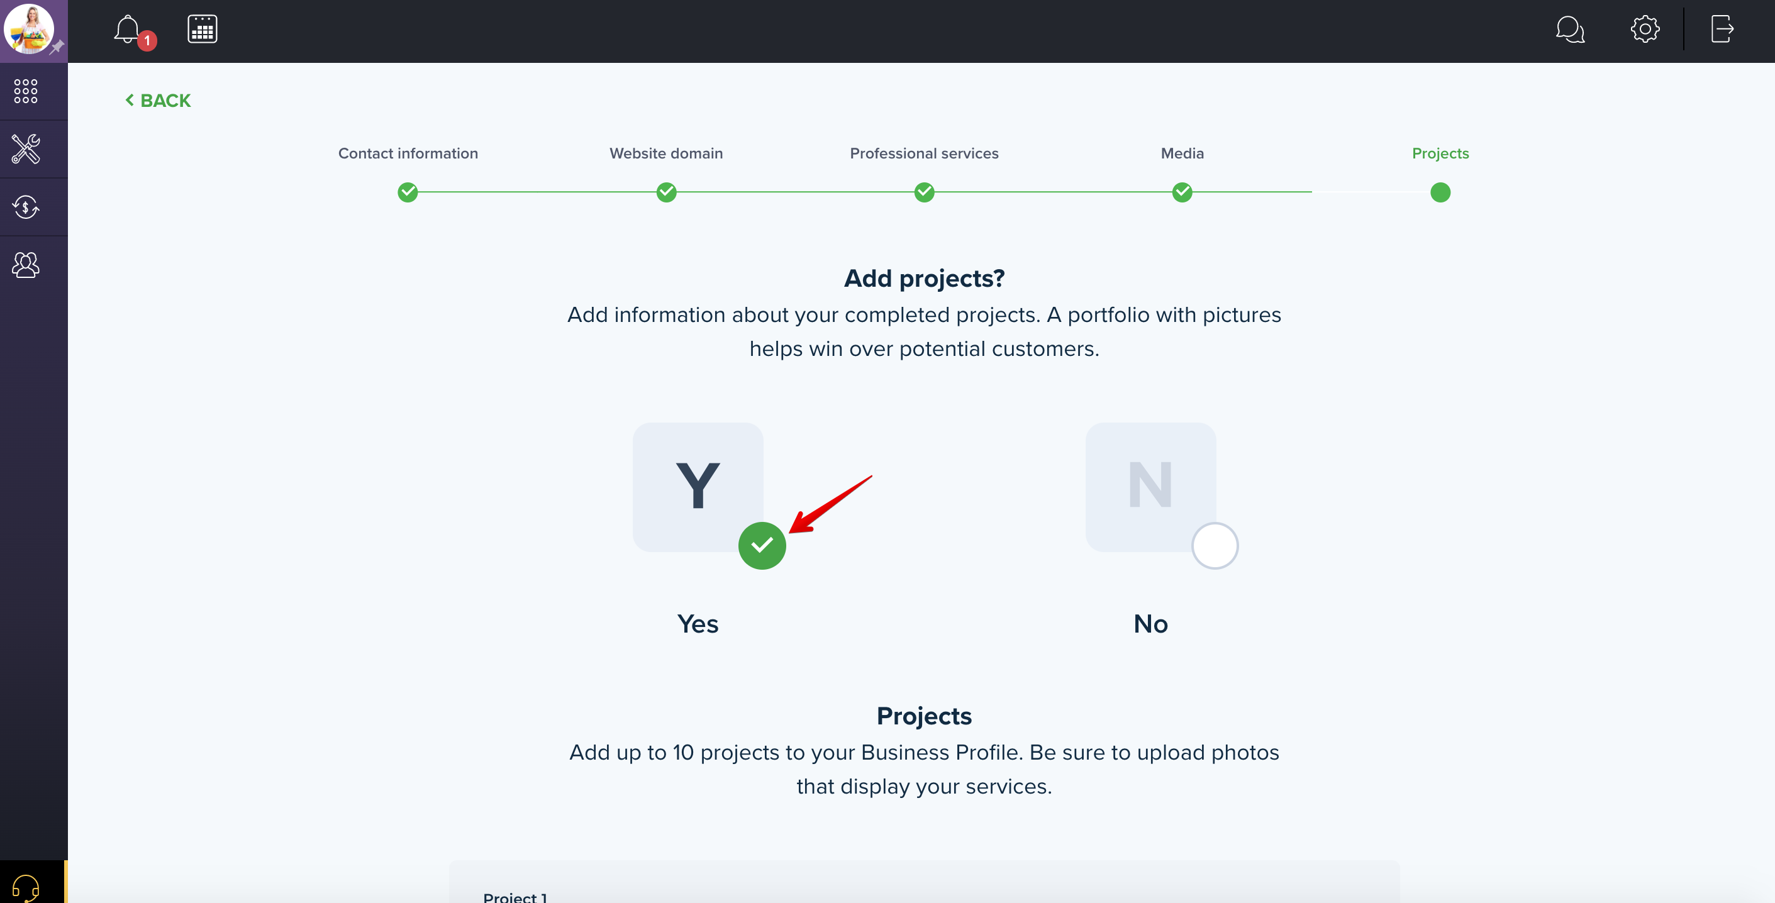Open the payments dollar sidebar icon
The image size is (1775, 903).
click(x=26, y=207)
